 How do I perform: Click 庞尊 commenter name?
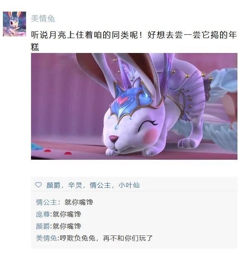(x=43, y=214)
